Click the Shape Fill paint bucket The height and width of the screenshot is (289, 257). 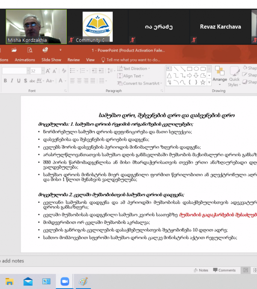245,68
